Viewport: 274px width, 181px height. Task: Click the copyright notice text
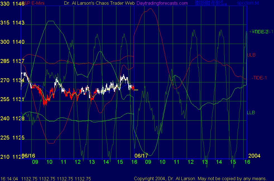point(200,178)
